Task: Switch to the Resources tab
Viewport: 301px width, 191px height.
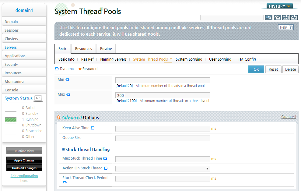Action: pyautogui.click(x=83, y=49)
